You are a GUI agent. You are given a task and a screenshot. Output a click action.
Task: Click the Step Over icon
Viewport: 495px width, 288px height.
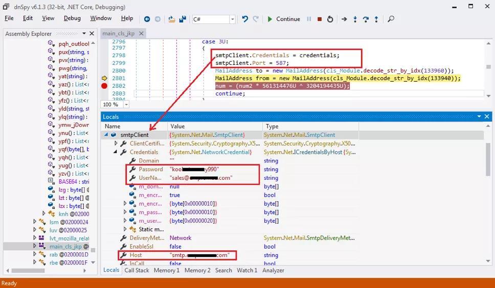pos(366,19)
